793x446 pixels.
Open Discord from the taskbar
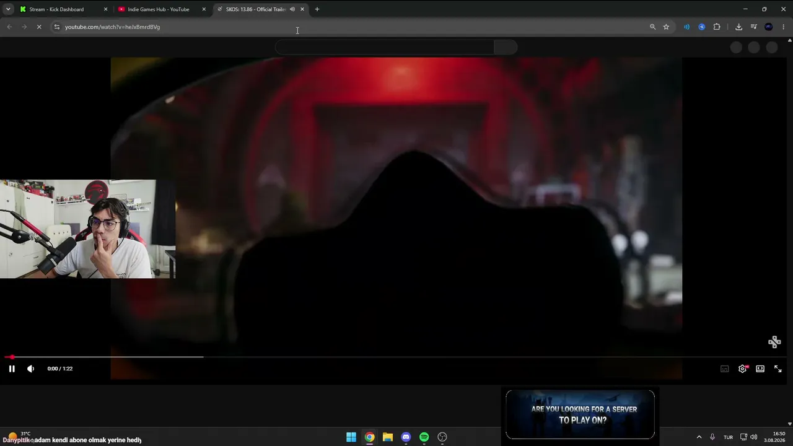tap(406, 437)
